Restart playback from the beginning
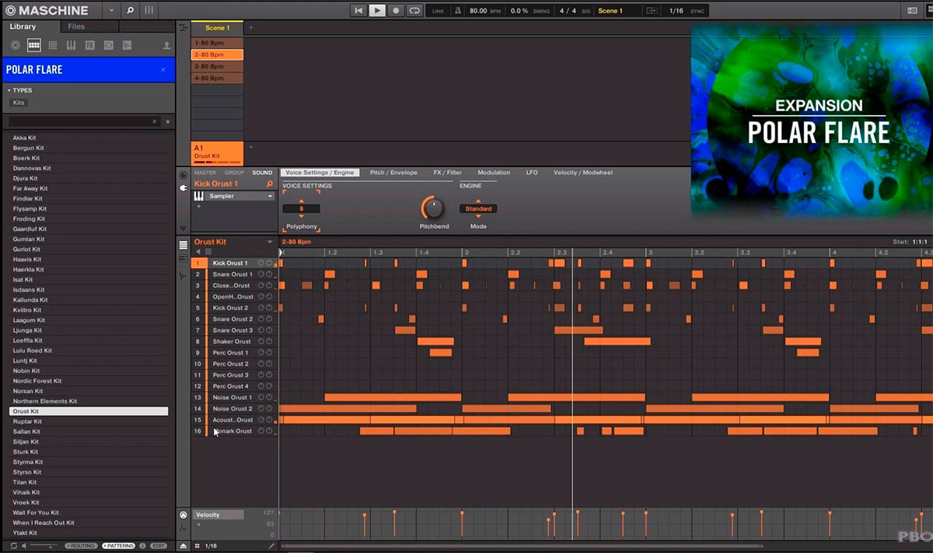 point(358,10)
